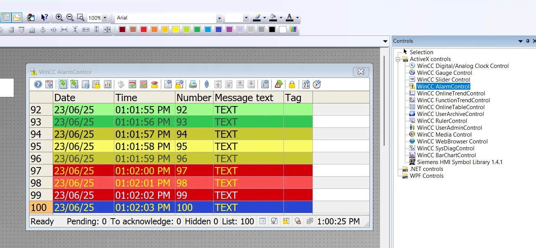The height and width of the screenshot is (248, 536).
Task: Go to the next message icon
Action: [x=240, y=84]
